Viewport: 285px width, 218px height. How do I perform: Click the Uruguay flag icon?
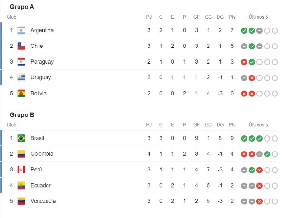tap(21, 77)
